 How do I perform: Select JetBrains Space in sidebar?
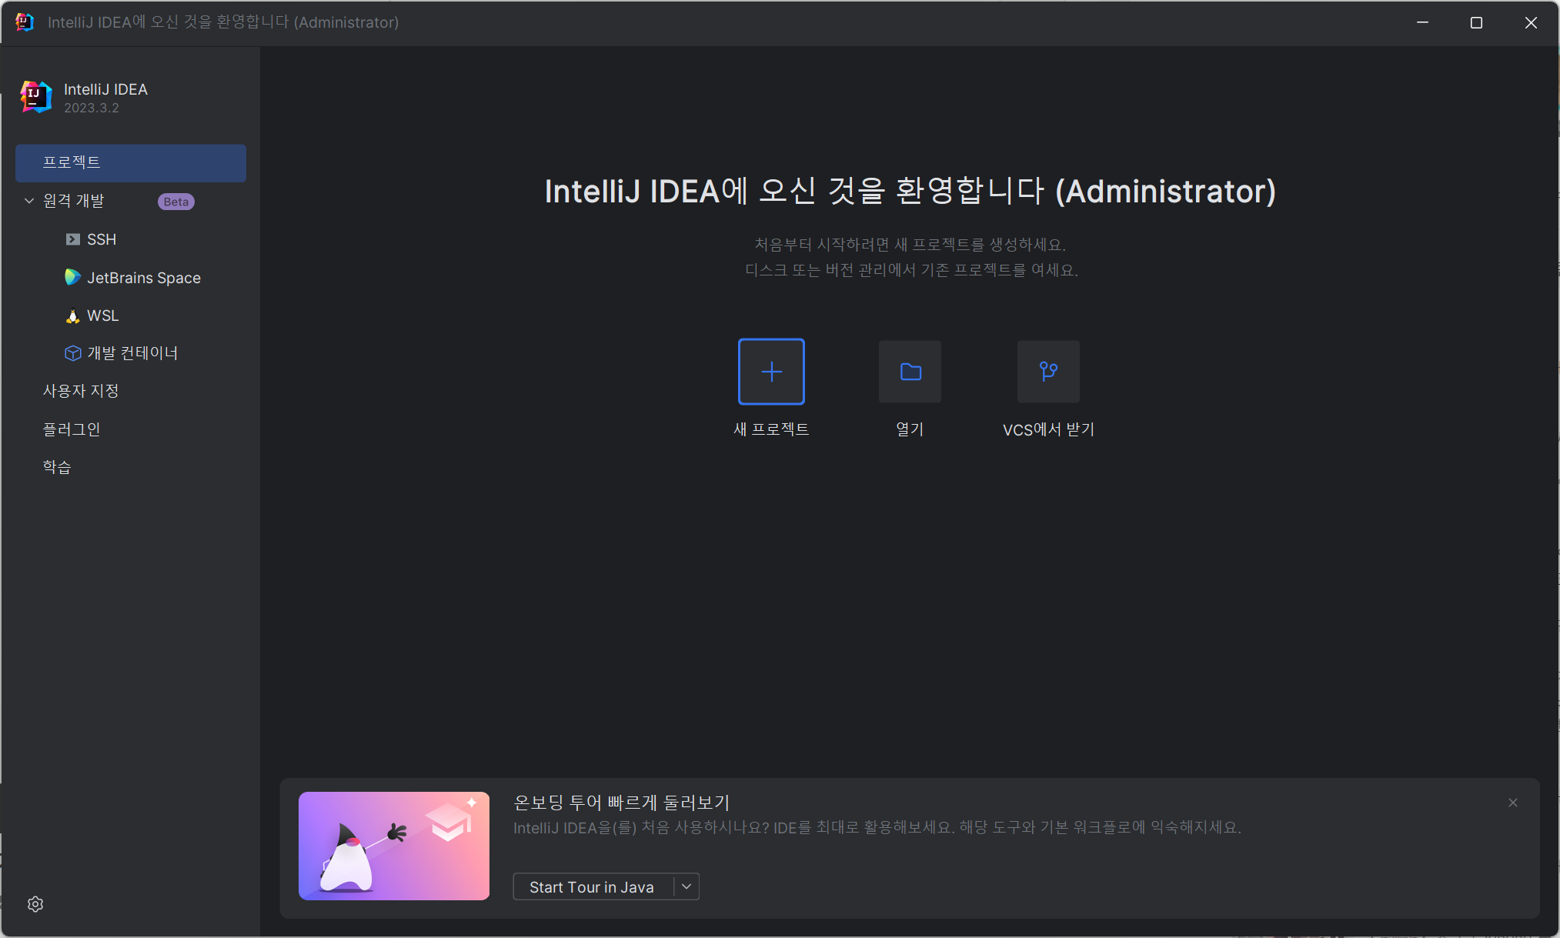click(x=143, y=278)
